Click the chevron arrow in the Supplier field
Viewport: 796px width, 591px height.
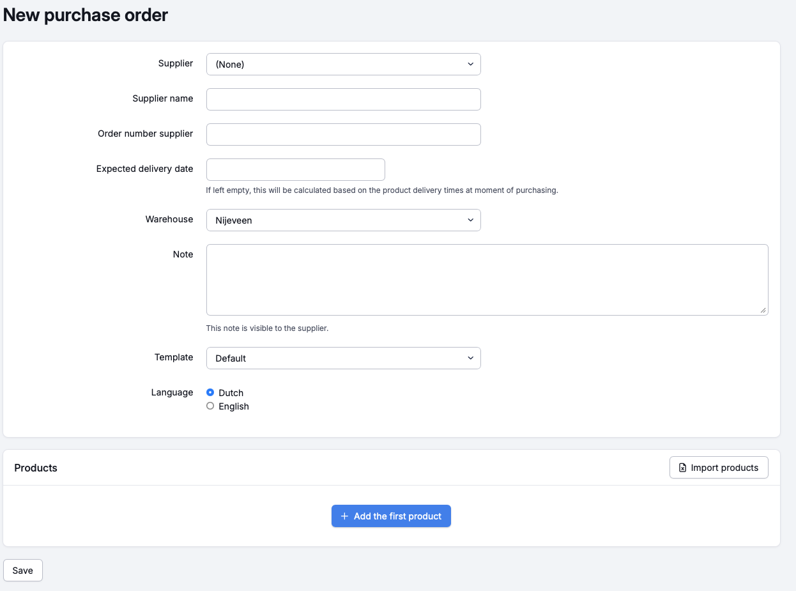tap(470, 64)
